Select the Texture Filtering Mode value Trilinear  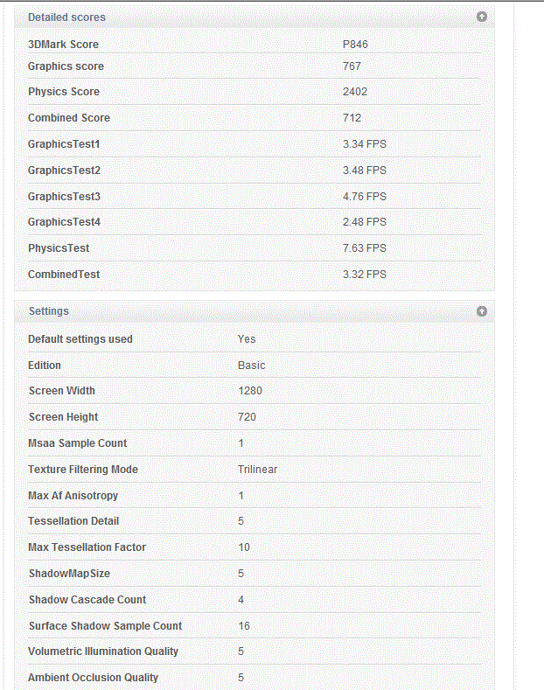(x=257, y=470)
